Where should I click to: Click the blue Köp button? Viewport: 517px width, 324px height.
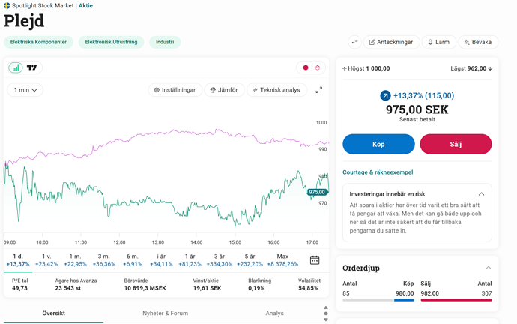[378, 144]
